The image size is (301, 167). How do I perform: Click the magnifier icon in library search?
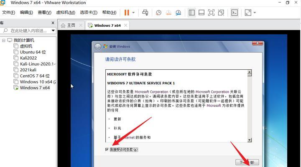[x=5, y=30]
